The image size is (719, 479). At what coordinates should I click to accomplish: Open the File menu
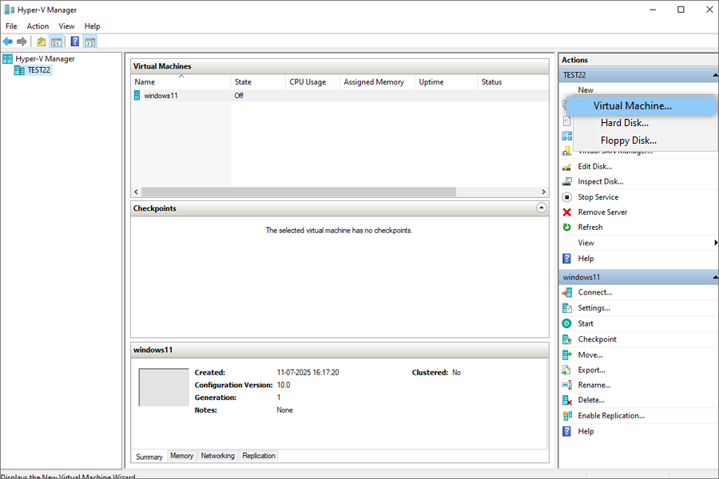[x=11, y=26]
